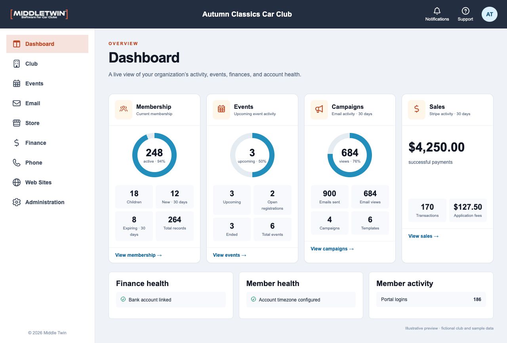Viewport: 507px width, 343px height.
Task: Click the Web Sites globe icon
Action: [x=17, y=182]
